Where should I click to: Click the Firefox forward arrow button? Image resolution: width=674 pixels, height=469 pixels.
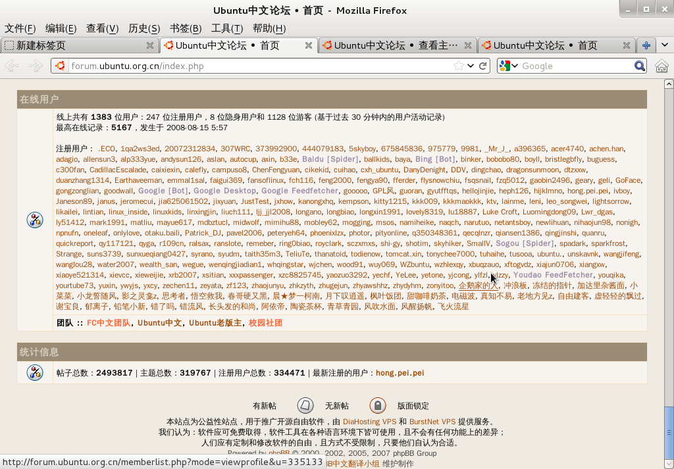[x=36, y=66]
